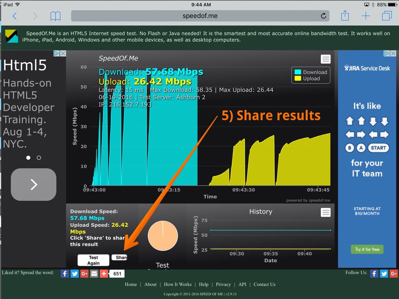Open the Privacy footer link
Screen dimensions: 399x299
(x=223, y=284)
